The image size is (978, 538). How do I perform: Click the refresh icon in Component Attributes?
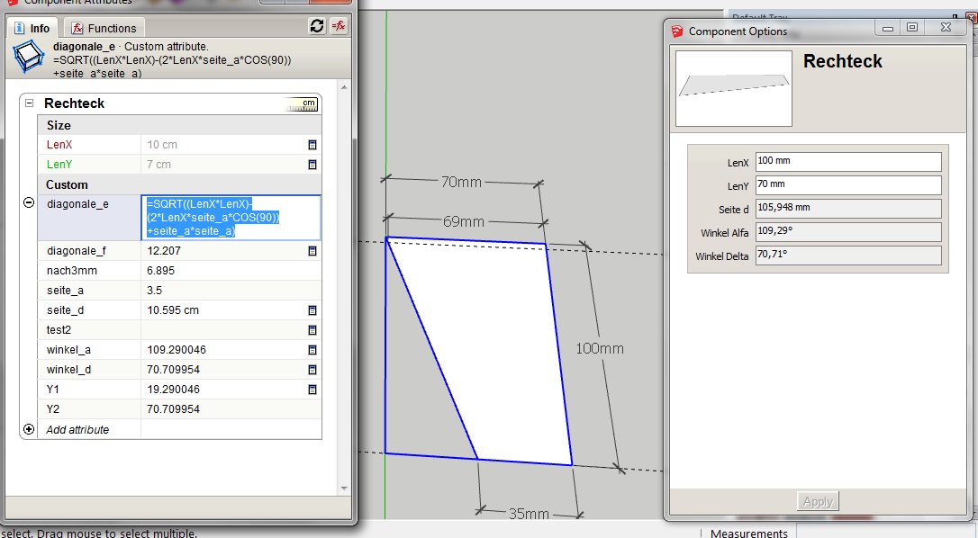click(316, 26)
